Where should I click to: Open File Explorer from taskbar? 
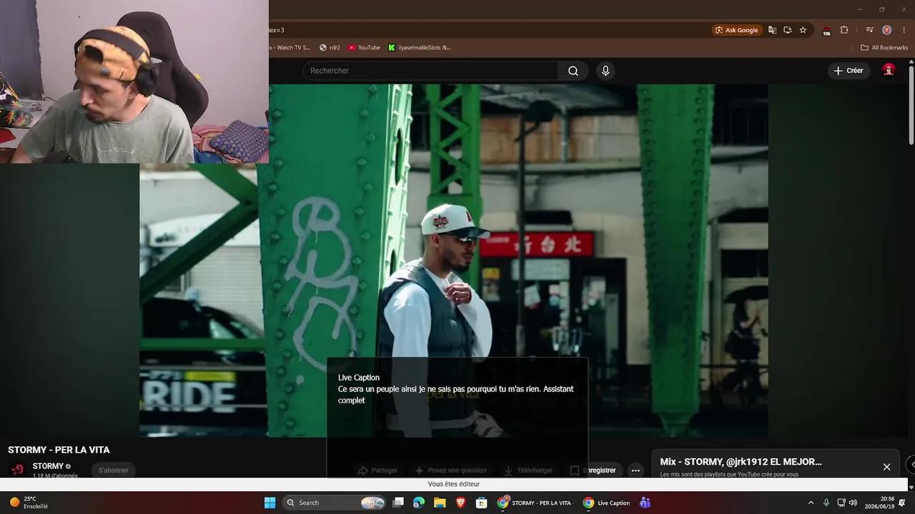point(440,503)
